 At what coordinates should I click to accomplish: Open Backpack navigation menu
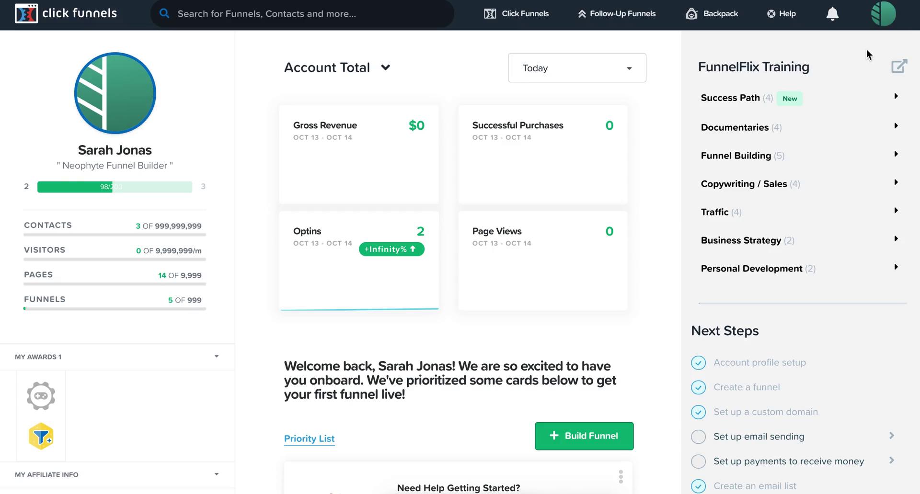pos(712,14)
